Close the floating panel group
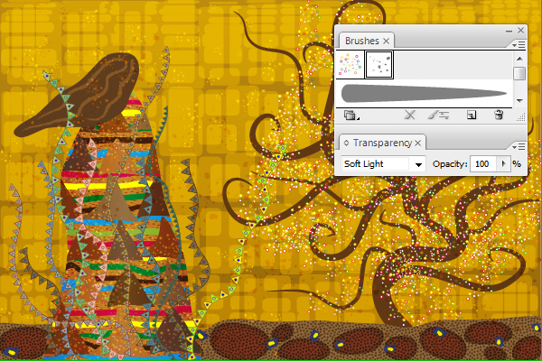Screen dimensions: 542x361 coord(521,31)
